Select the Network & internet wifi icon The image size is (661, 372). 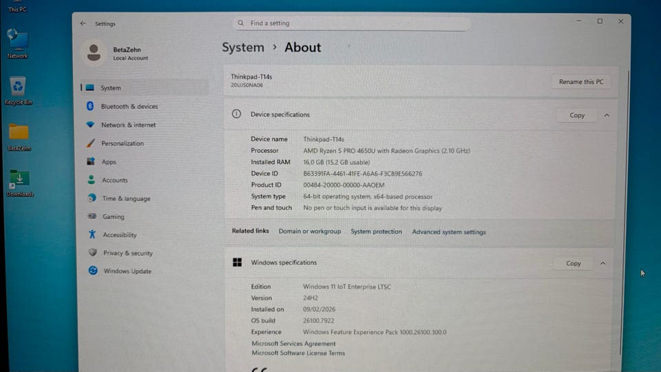click(x=90, y=125)
